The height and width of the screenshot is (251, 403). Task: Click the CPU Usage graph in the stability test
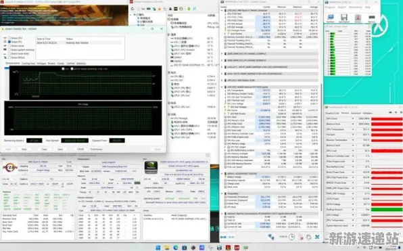point(83,118)
